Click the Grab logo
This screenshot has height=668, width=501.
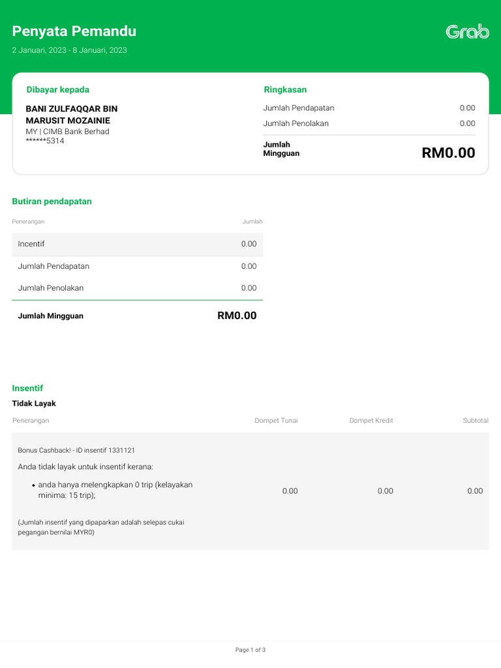pyautogui.click(x=467, y=31)
